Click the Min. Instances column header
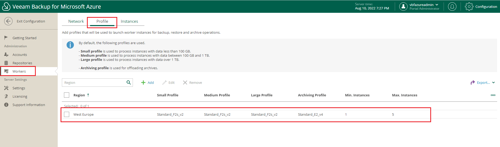 coord(357,95)
